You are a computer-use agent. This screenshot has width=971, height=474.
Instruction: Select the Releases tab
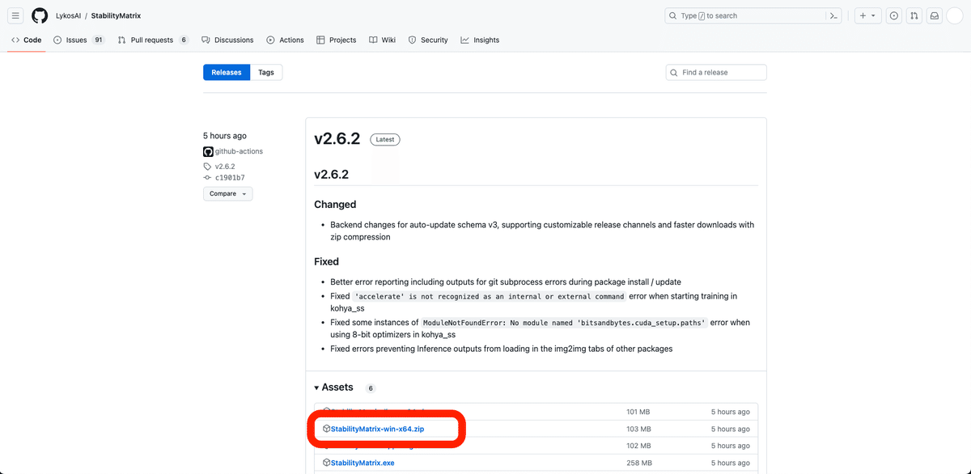click(227, 72)
